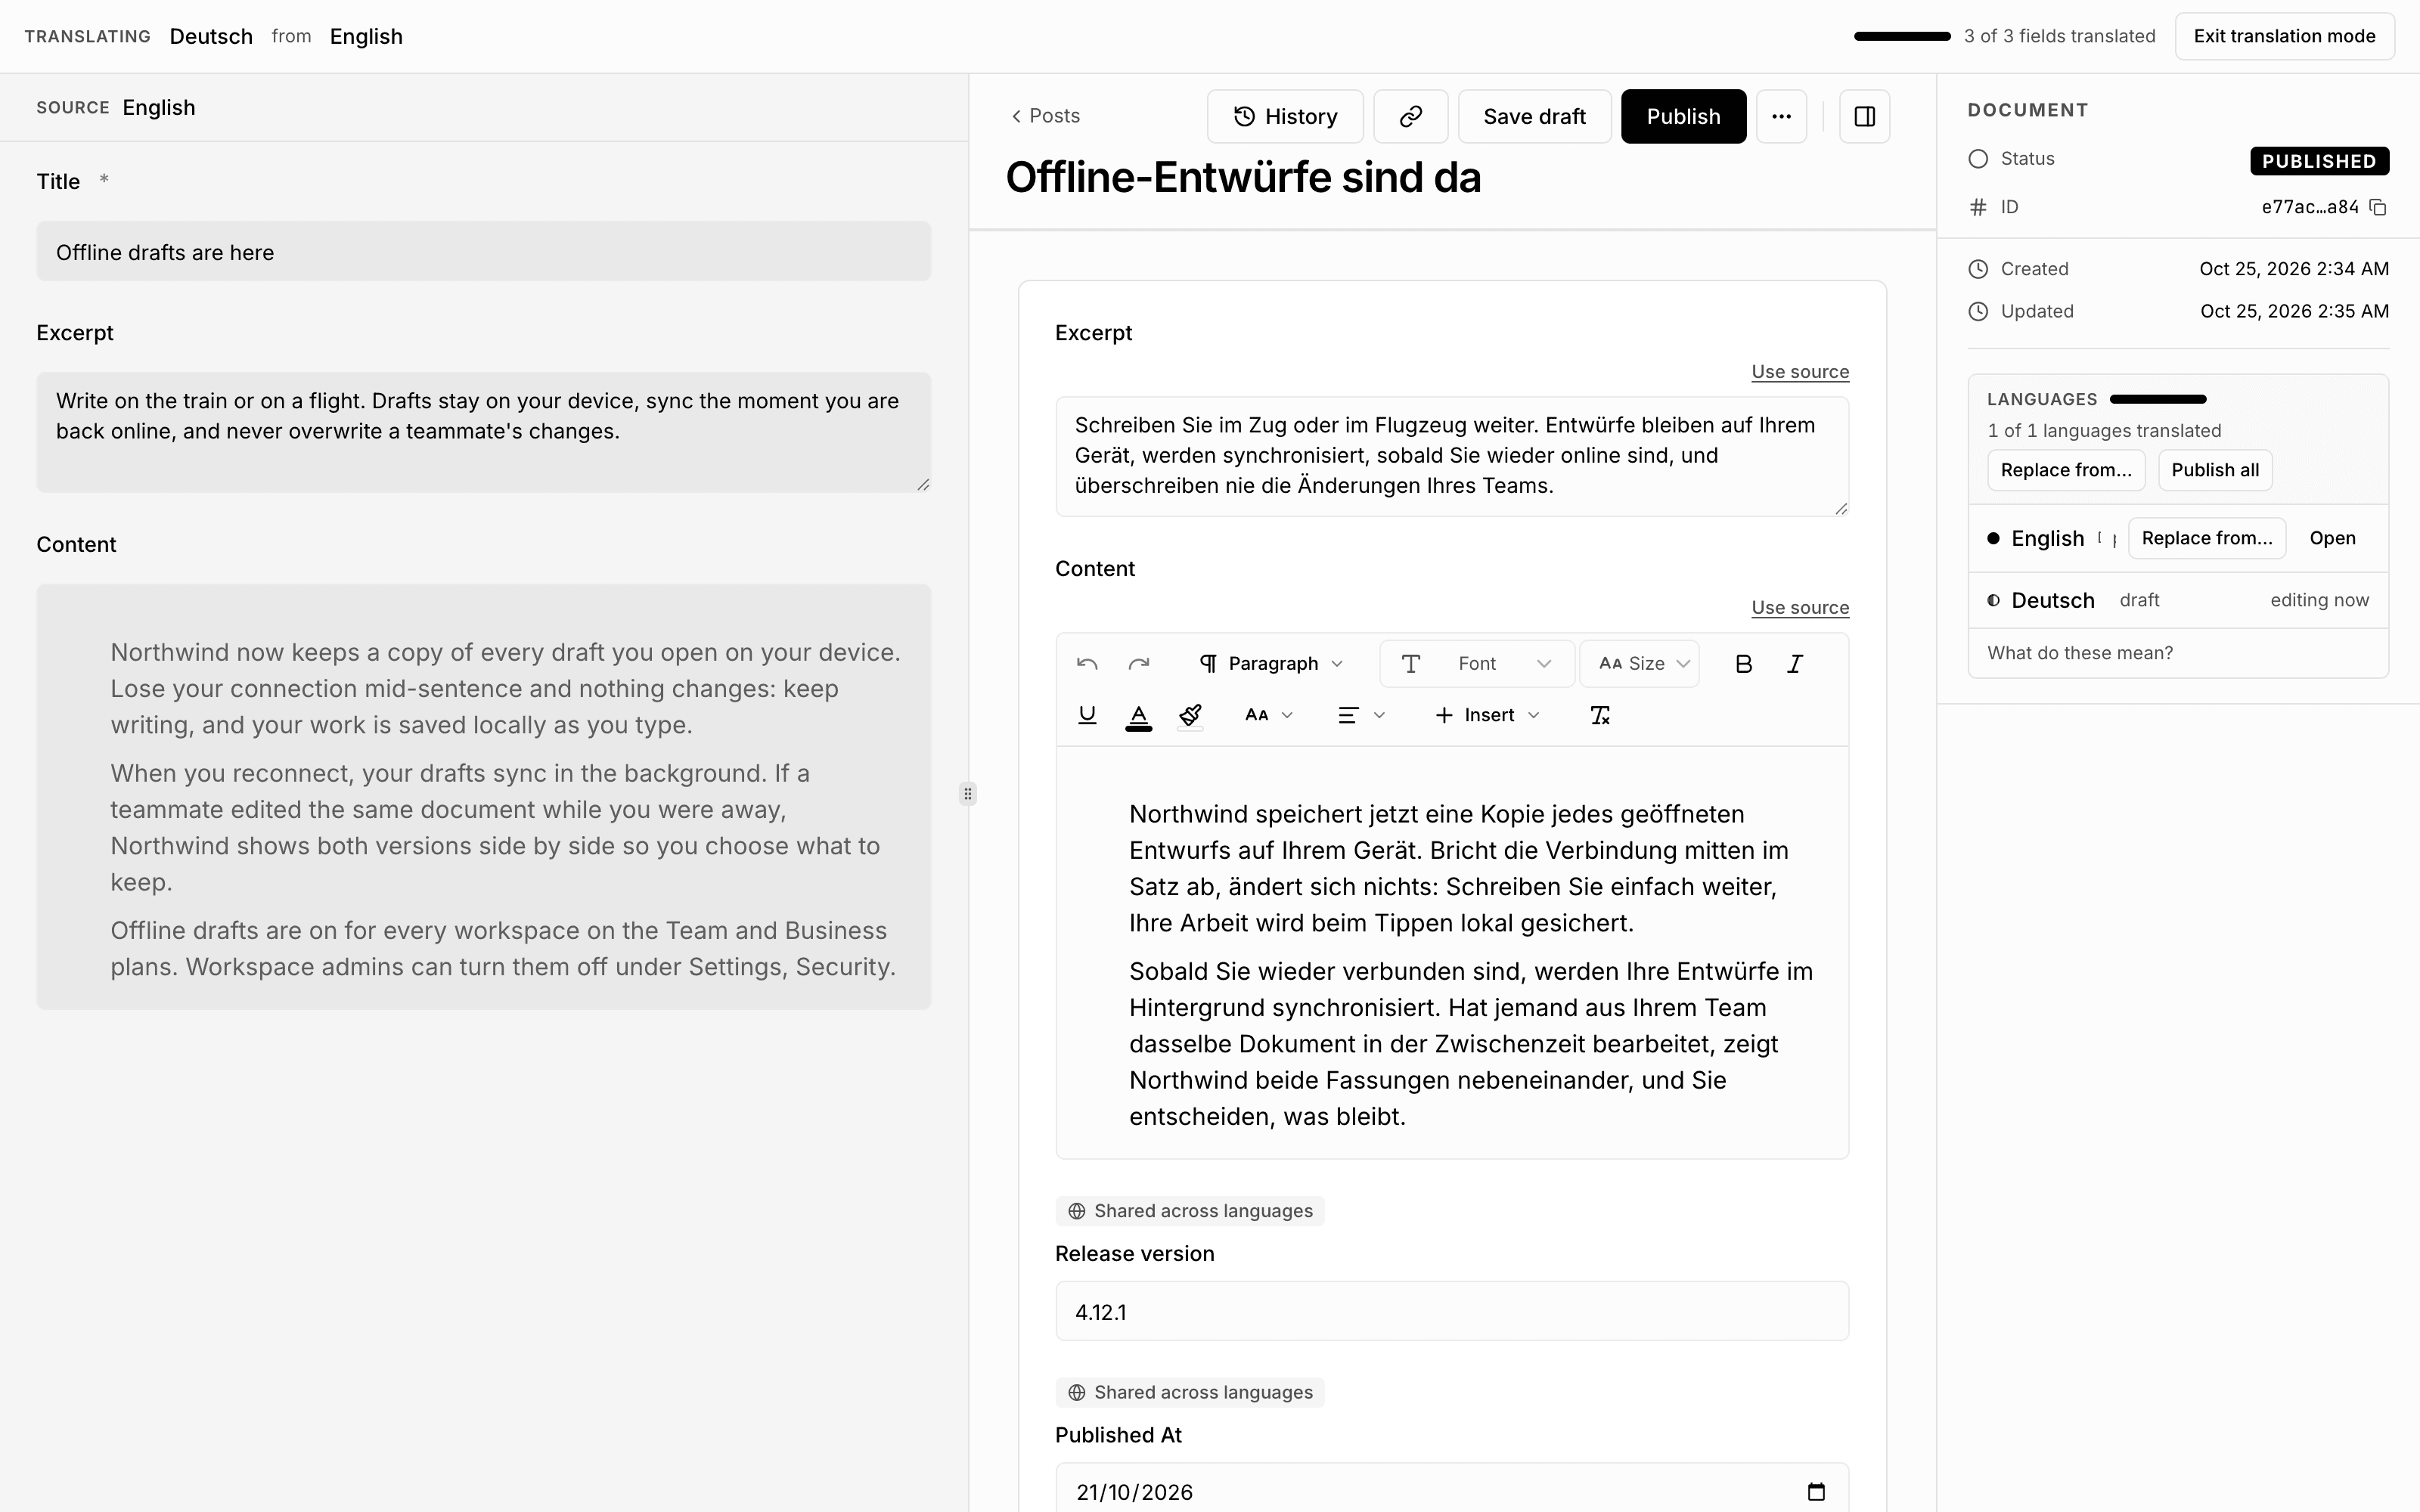Toggle underline formatting
The width and height of the screenshot is (2420, 1512).
click(1087, 715)
